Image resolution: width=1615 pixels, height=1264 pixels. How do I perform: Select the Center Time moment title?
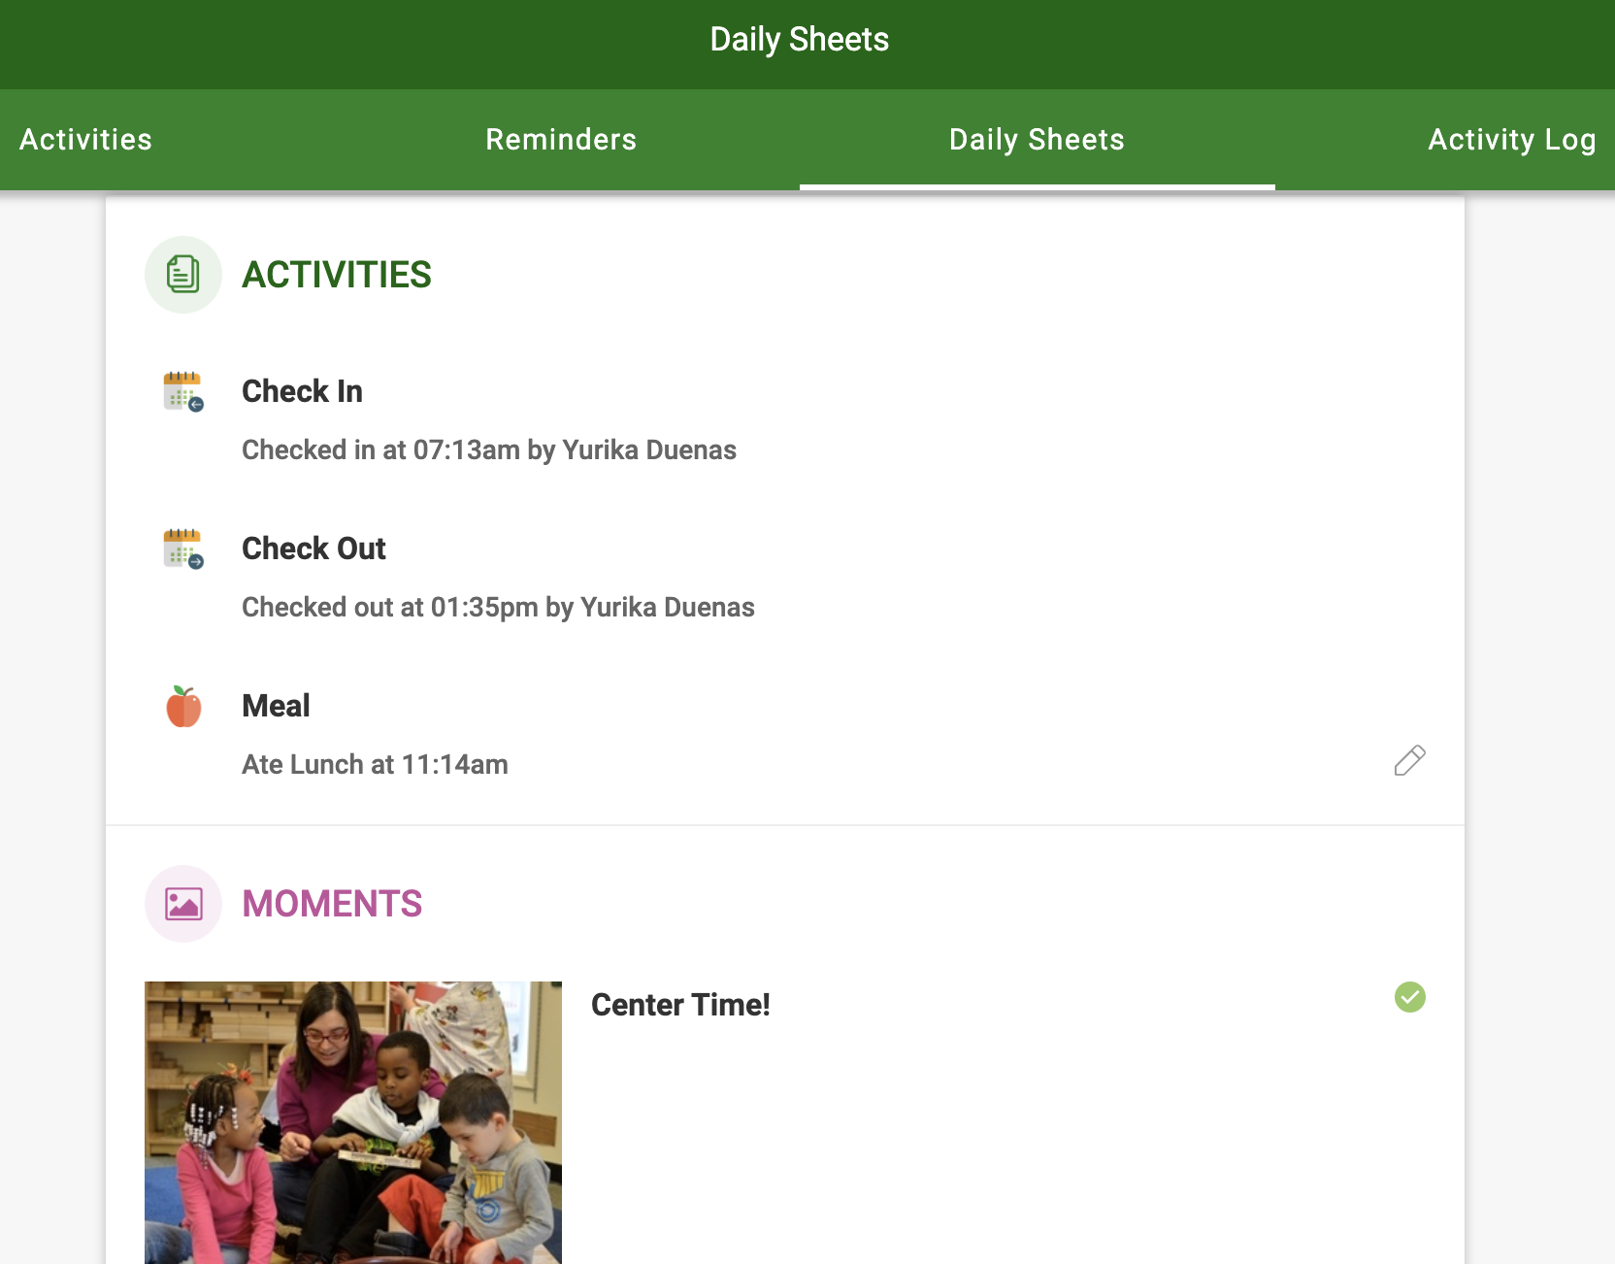(679, 1005)
